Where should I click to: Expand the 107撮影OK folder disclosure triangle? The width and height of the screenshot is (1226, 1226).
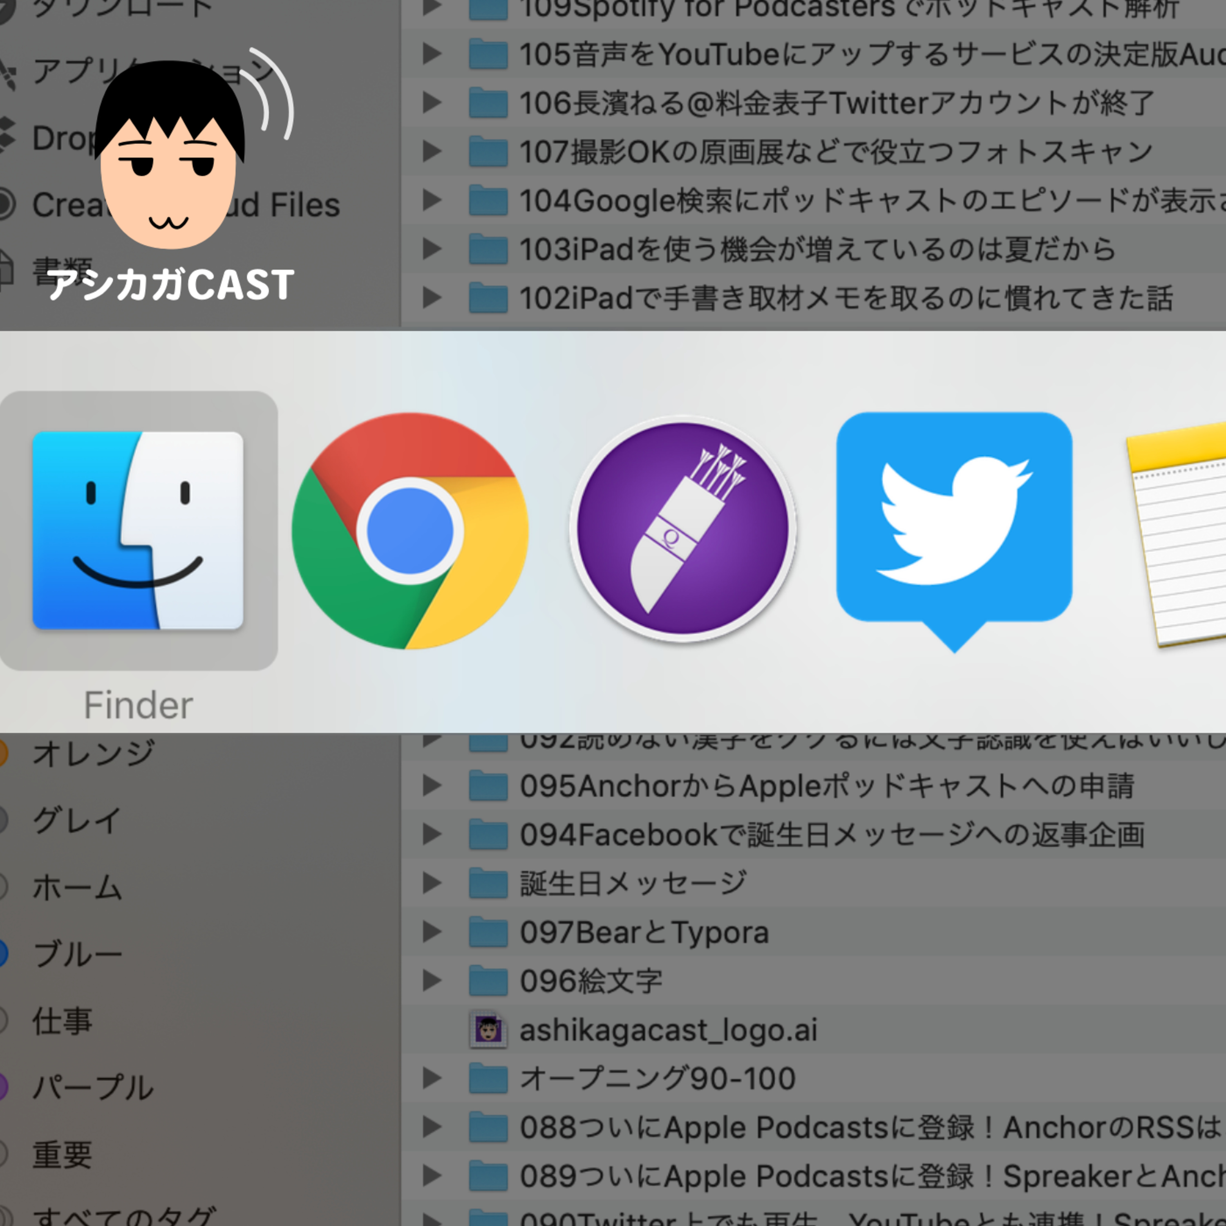[432, 152]
